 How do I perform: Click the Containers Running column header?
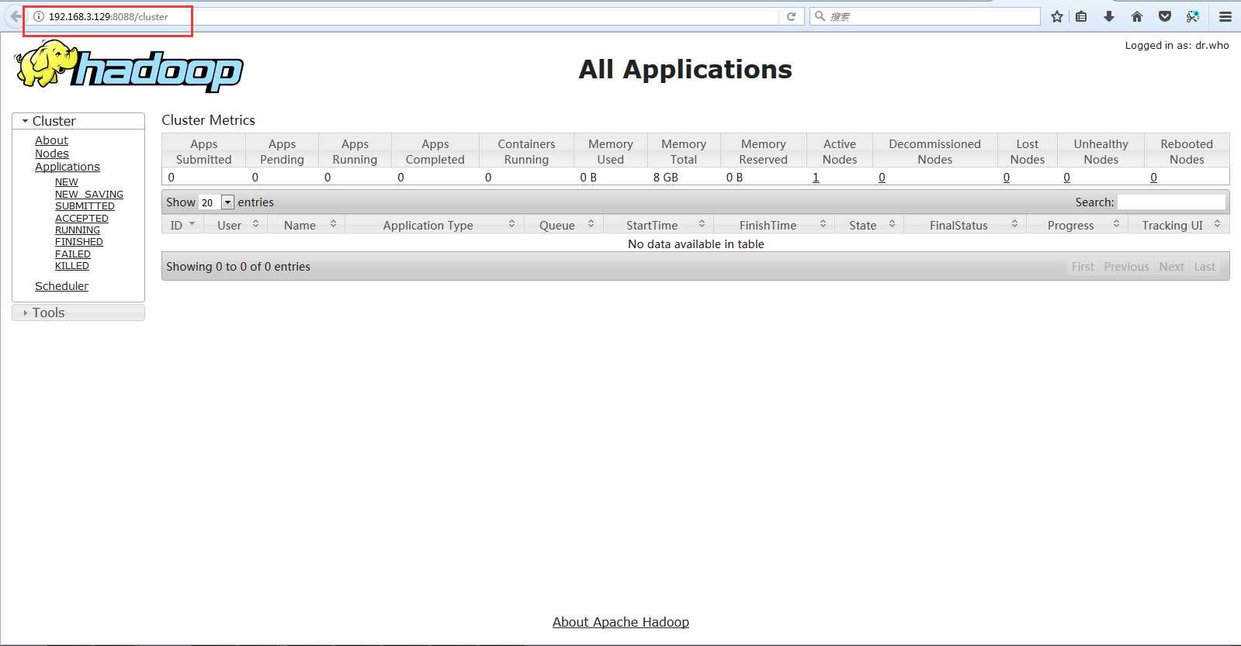point(526,151)
